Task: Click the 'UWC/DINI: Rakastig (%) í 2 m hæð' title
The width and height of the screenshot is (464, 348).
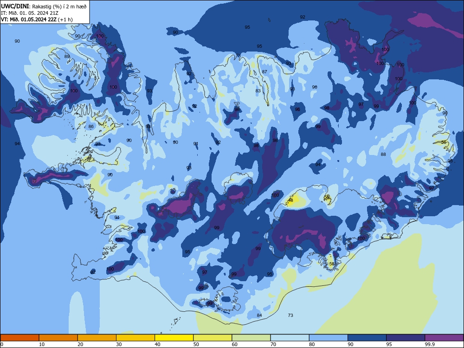Action: tap(44, 6)
